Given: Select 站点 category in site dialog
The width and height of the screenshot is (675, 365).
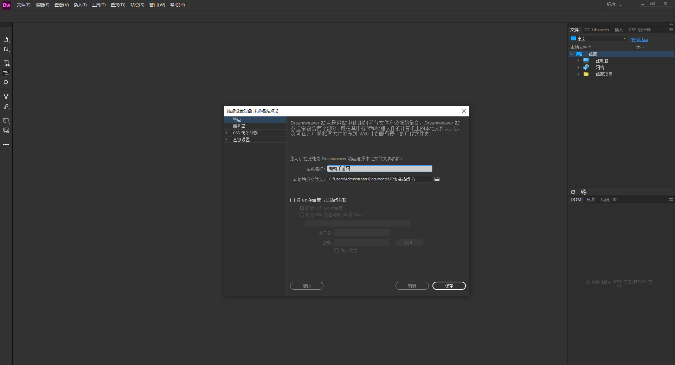Looking at the screenshot, I should [255, 120].
